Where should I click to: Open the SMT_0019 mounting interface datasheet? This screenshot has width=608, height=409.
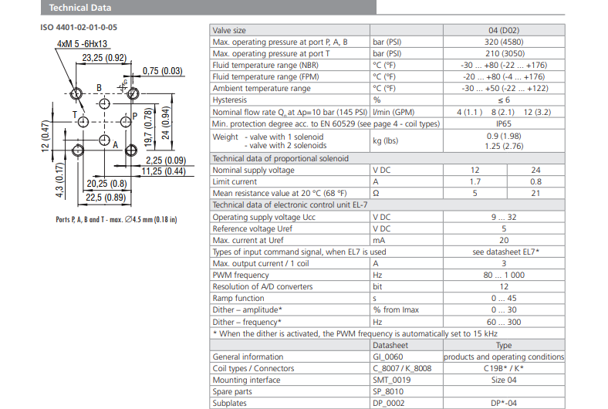pos(391,380)
